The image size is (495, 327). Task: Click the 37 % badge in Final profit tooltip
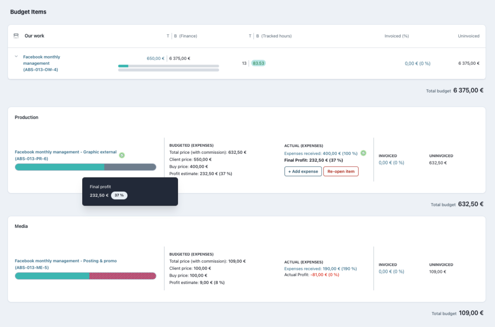click(119, 195)
